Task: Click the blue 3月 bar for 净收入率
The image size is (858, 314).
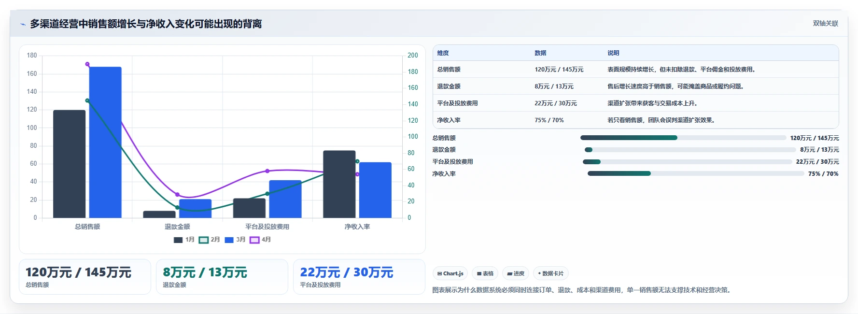Action: (375, 190)
